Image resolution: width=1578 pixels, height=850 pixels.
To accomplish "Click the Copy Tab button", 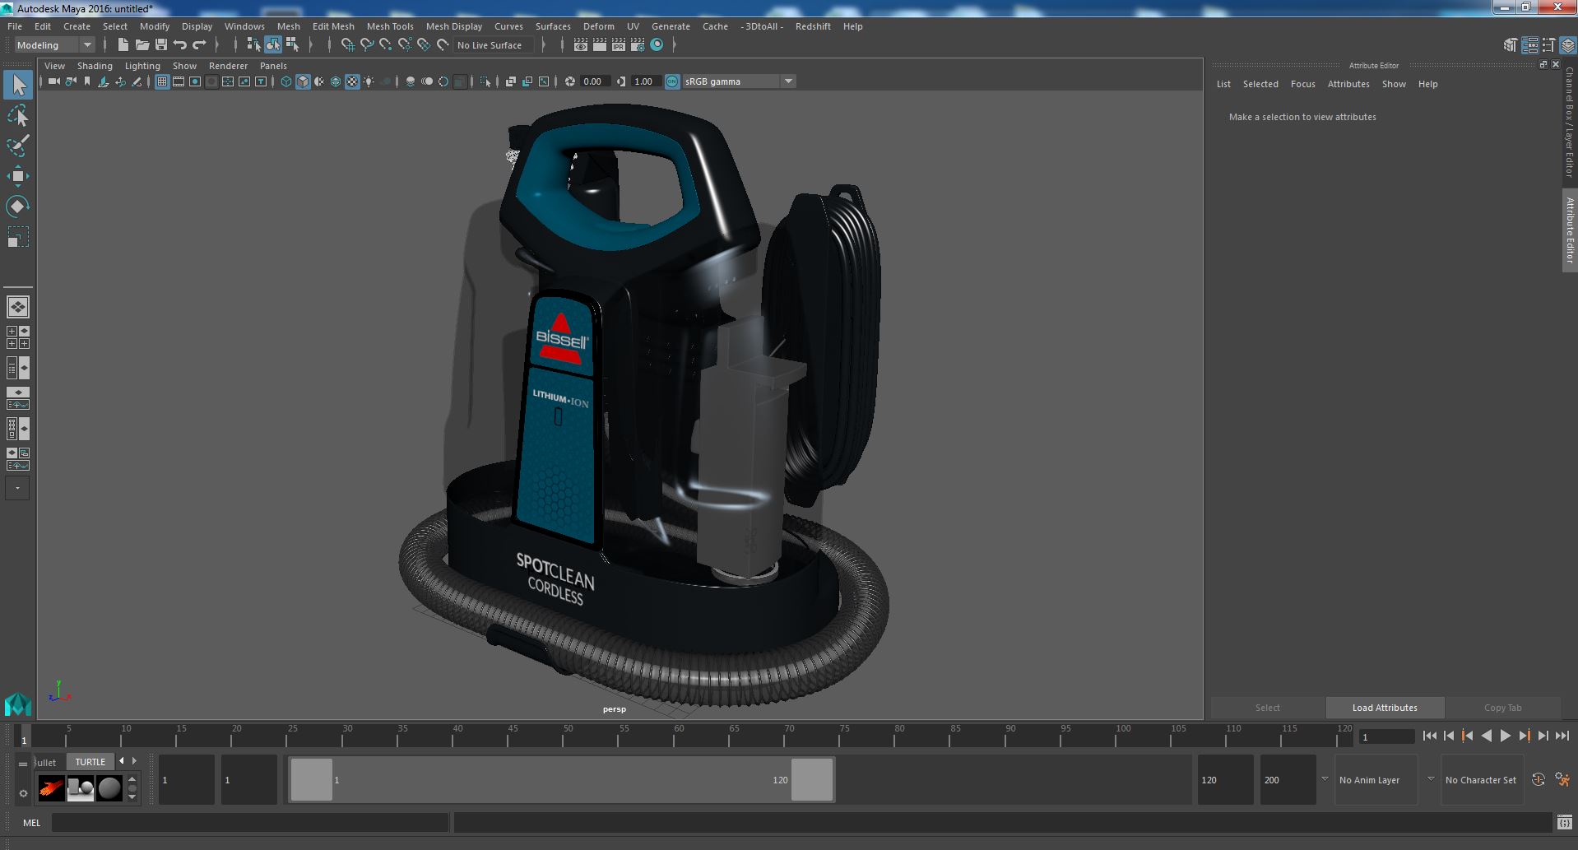I will click(1502, 708).
